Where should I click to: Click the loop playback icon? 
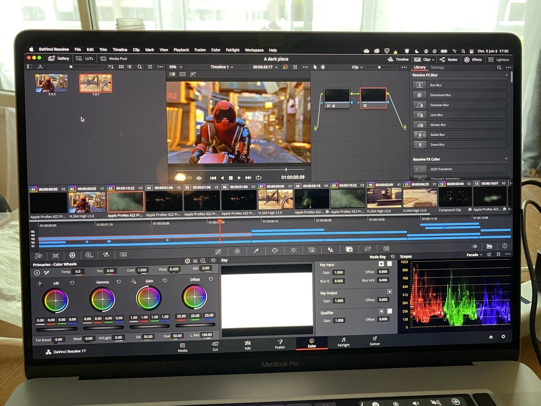coord(259,178)
